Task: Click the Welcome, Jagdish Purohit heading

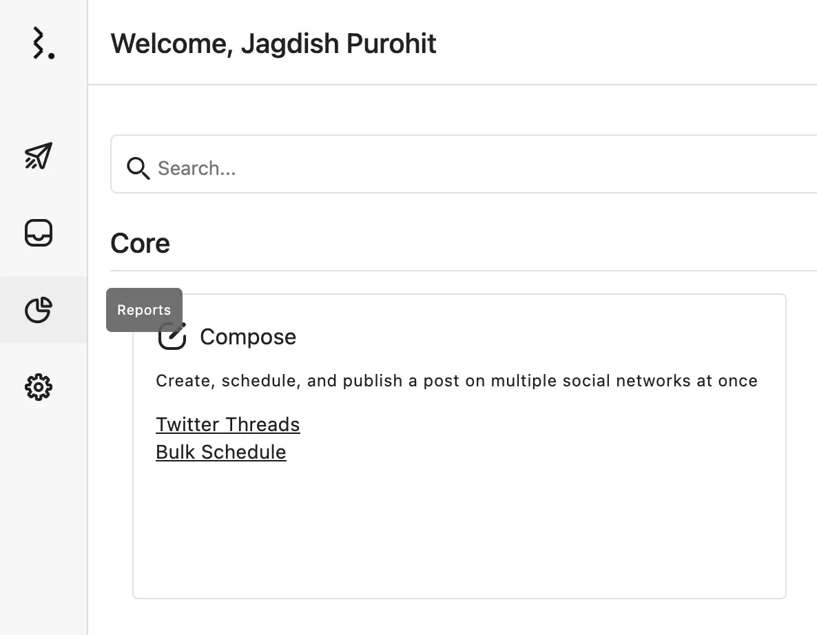Action: pyautogui.click(x=273, y=43)
